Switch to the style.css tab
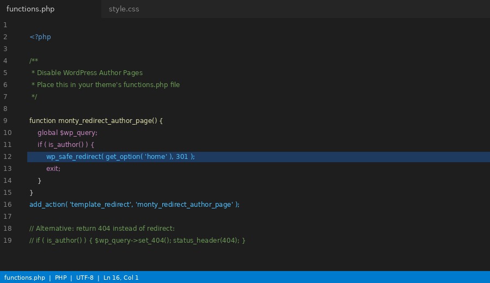Image resolution: width=490 pixels, height=283 pixels. tap(124, 9)
